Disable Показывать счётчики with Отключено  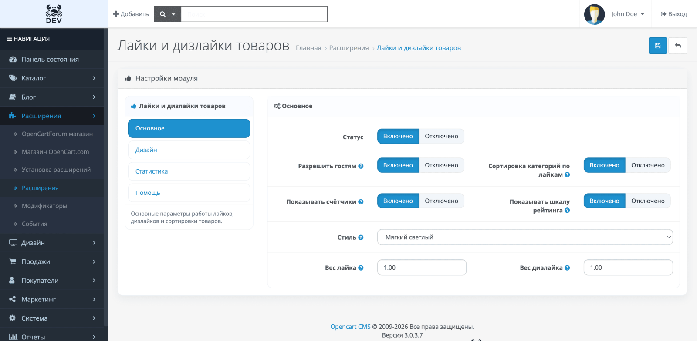(x=441, y=201)
